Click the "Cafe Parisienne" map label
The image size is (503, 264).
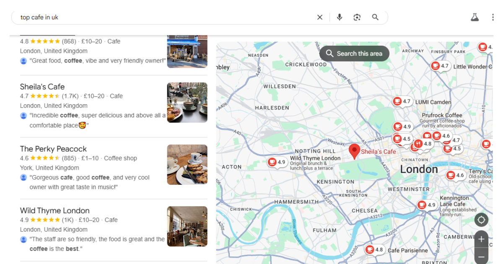pyautogui.click(x=408, y=250)
